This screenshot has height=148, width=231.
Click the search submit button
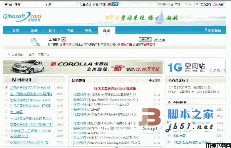coord(145,40)
